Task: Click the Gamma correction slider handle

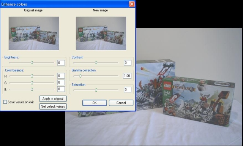Action: point(80,76)
